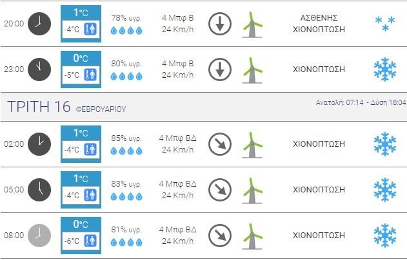
Task: Click the snowflake icon at 05:00
Action: tap(385, 190)
